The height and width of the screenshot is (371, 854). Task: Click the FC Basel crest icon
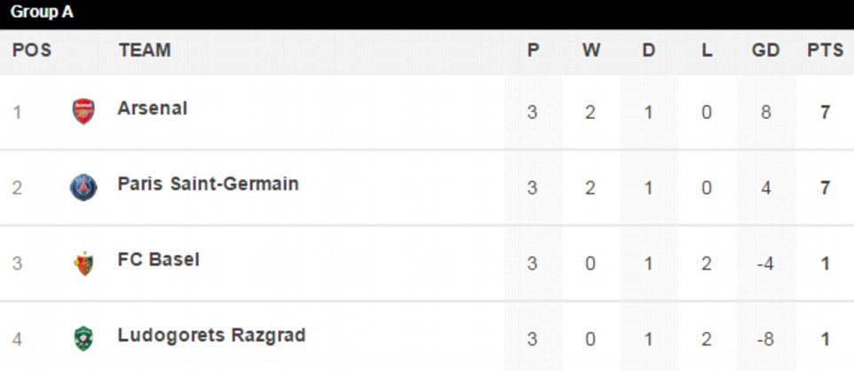coord(83,263)
